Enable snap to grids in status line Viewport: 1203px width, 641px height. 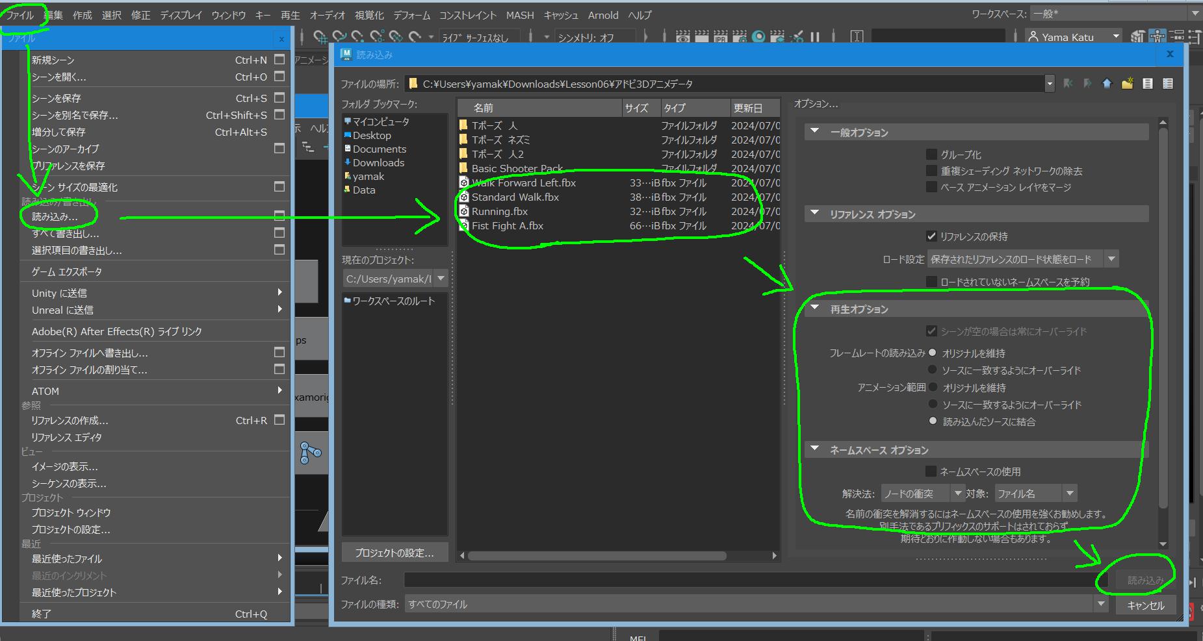coord(320,37)
